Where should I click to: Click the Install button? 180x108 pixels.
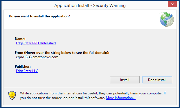[x=125, y=80]
